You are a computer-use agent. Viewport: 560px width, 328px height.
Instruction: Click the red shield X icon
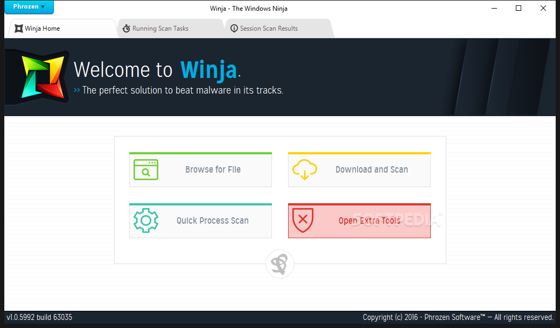pyautogui.click(x=303, y=220)
